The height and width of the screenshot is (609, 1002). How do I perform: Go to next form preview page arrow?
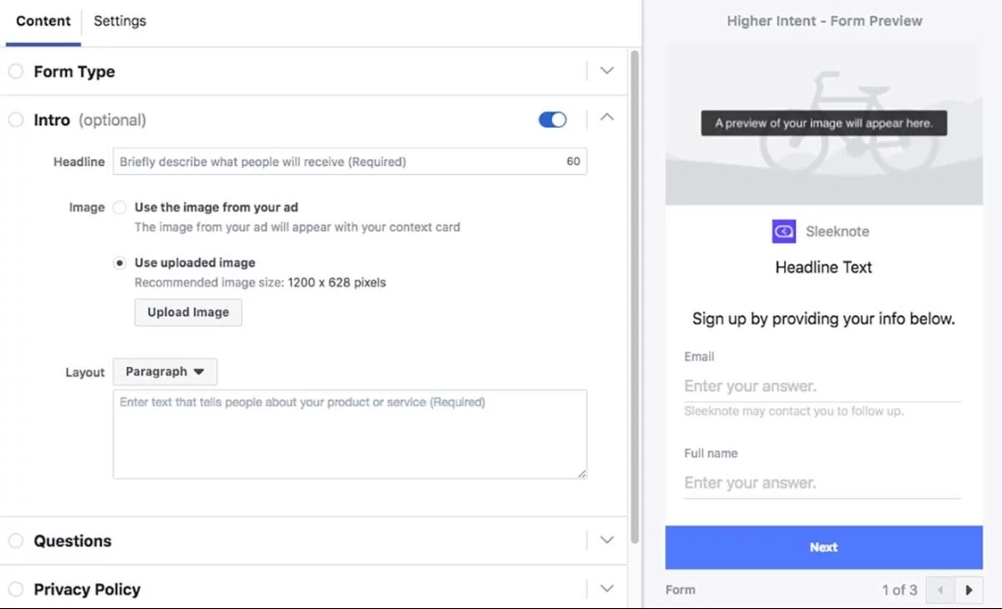tap(970, 590)
